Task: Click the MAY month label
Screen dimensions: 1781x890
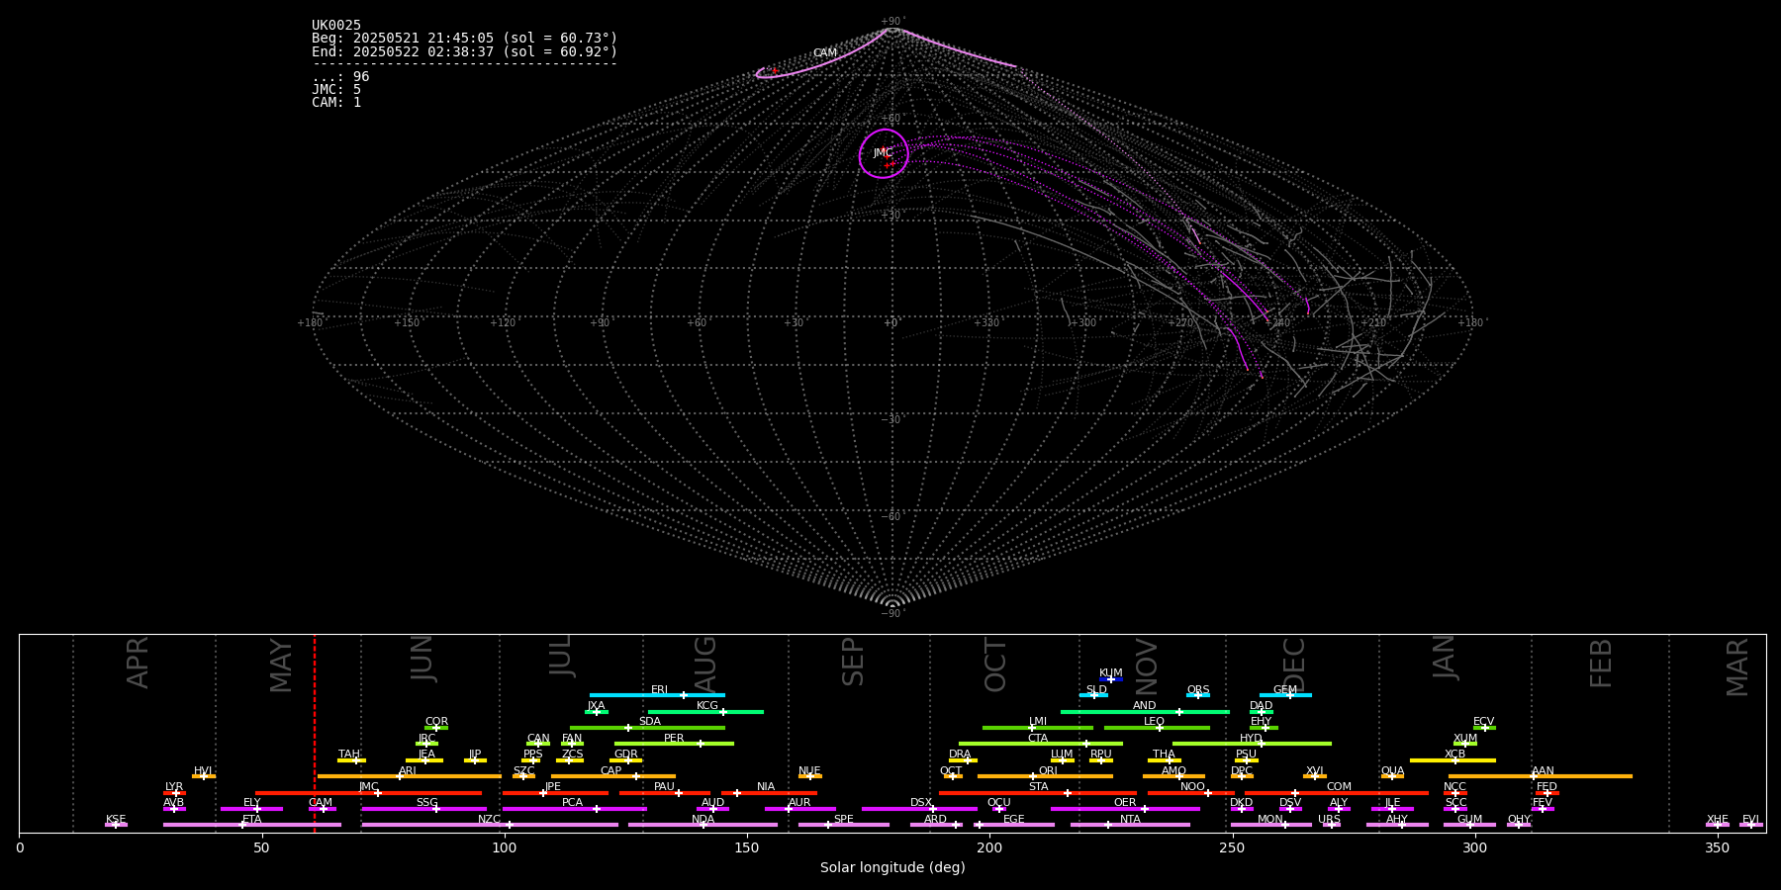Action: (282, 666)
